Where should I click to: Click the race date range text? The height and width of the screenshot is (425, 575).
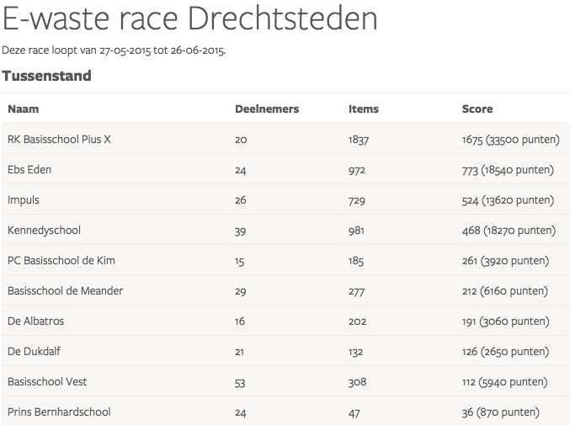click(114, 50)
